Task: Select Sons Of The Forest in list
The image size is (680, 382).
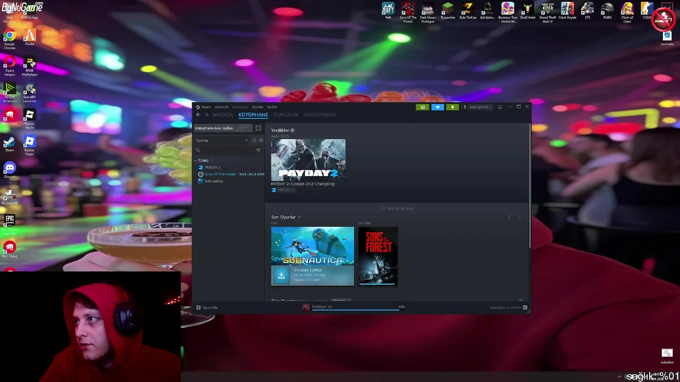Action: point(231,174)
